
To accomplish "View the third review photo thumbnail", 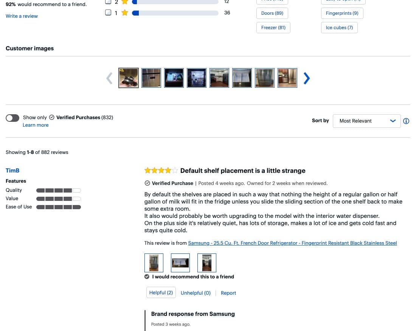I will coord(207,263).
